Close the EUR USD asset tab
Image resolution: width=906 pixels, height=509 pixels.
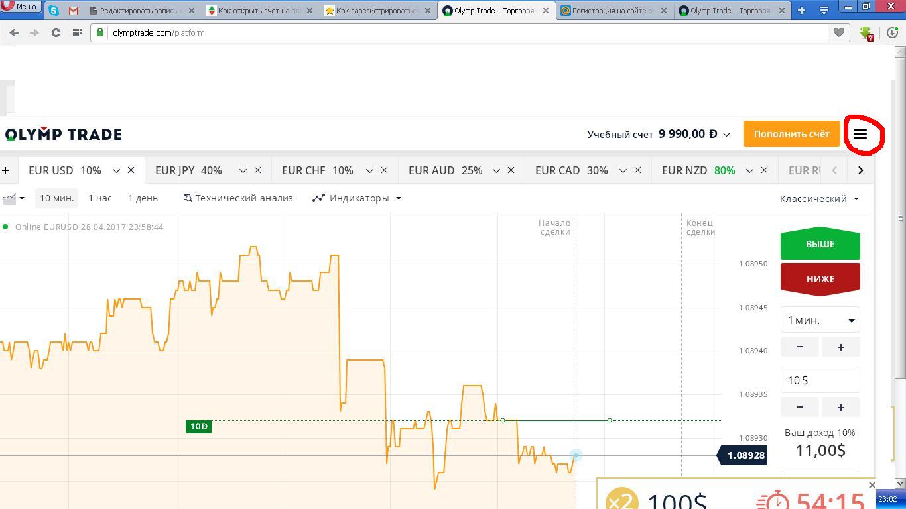pyautogui.click(x=131, y=170)
